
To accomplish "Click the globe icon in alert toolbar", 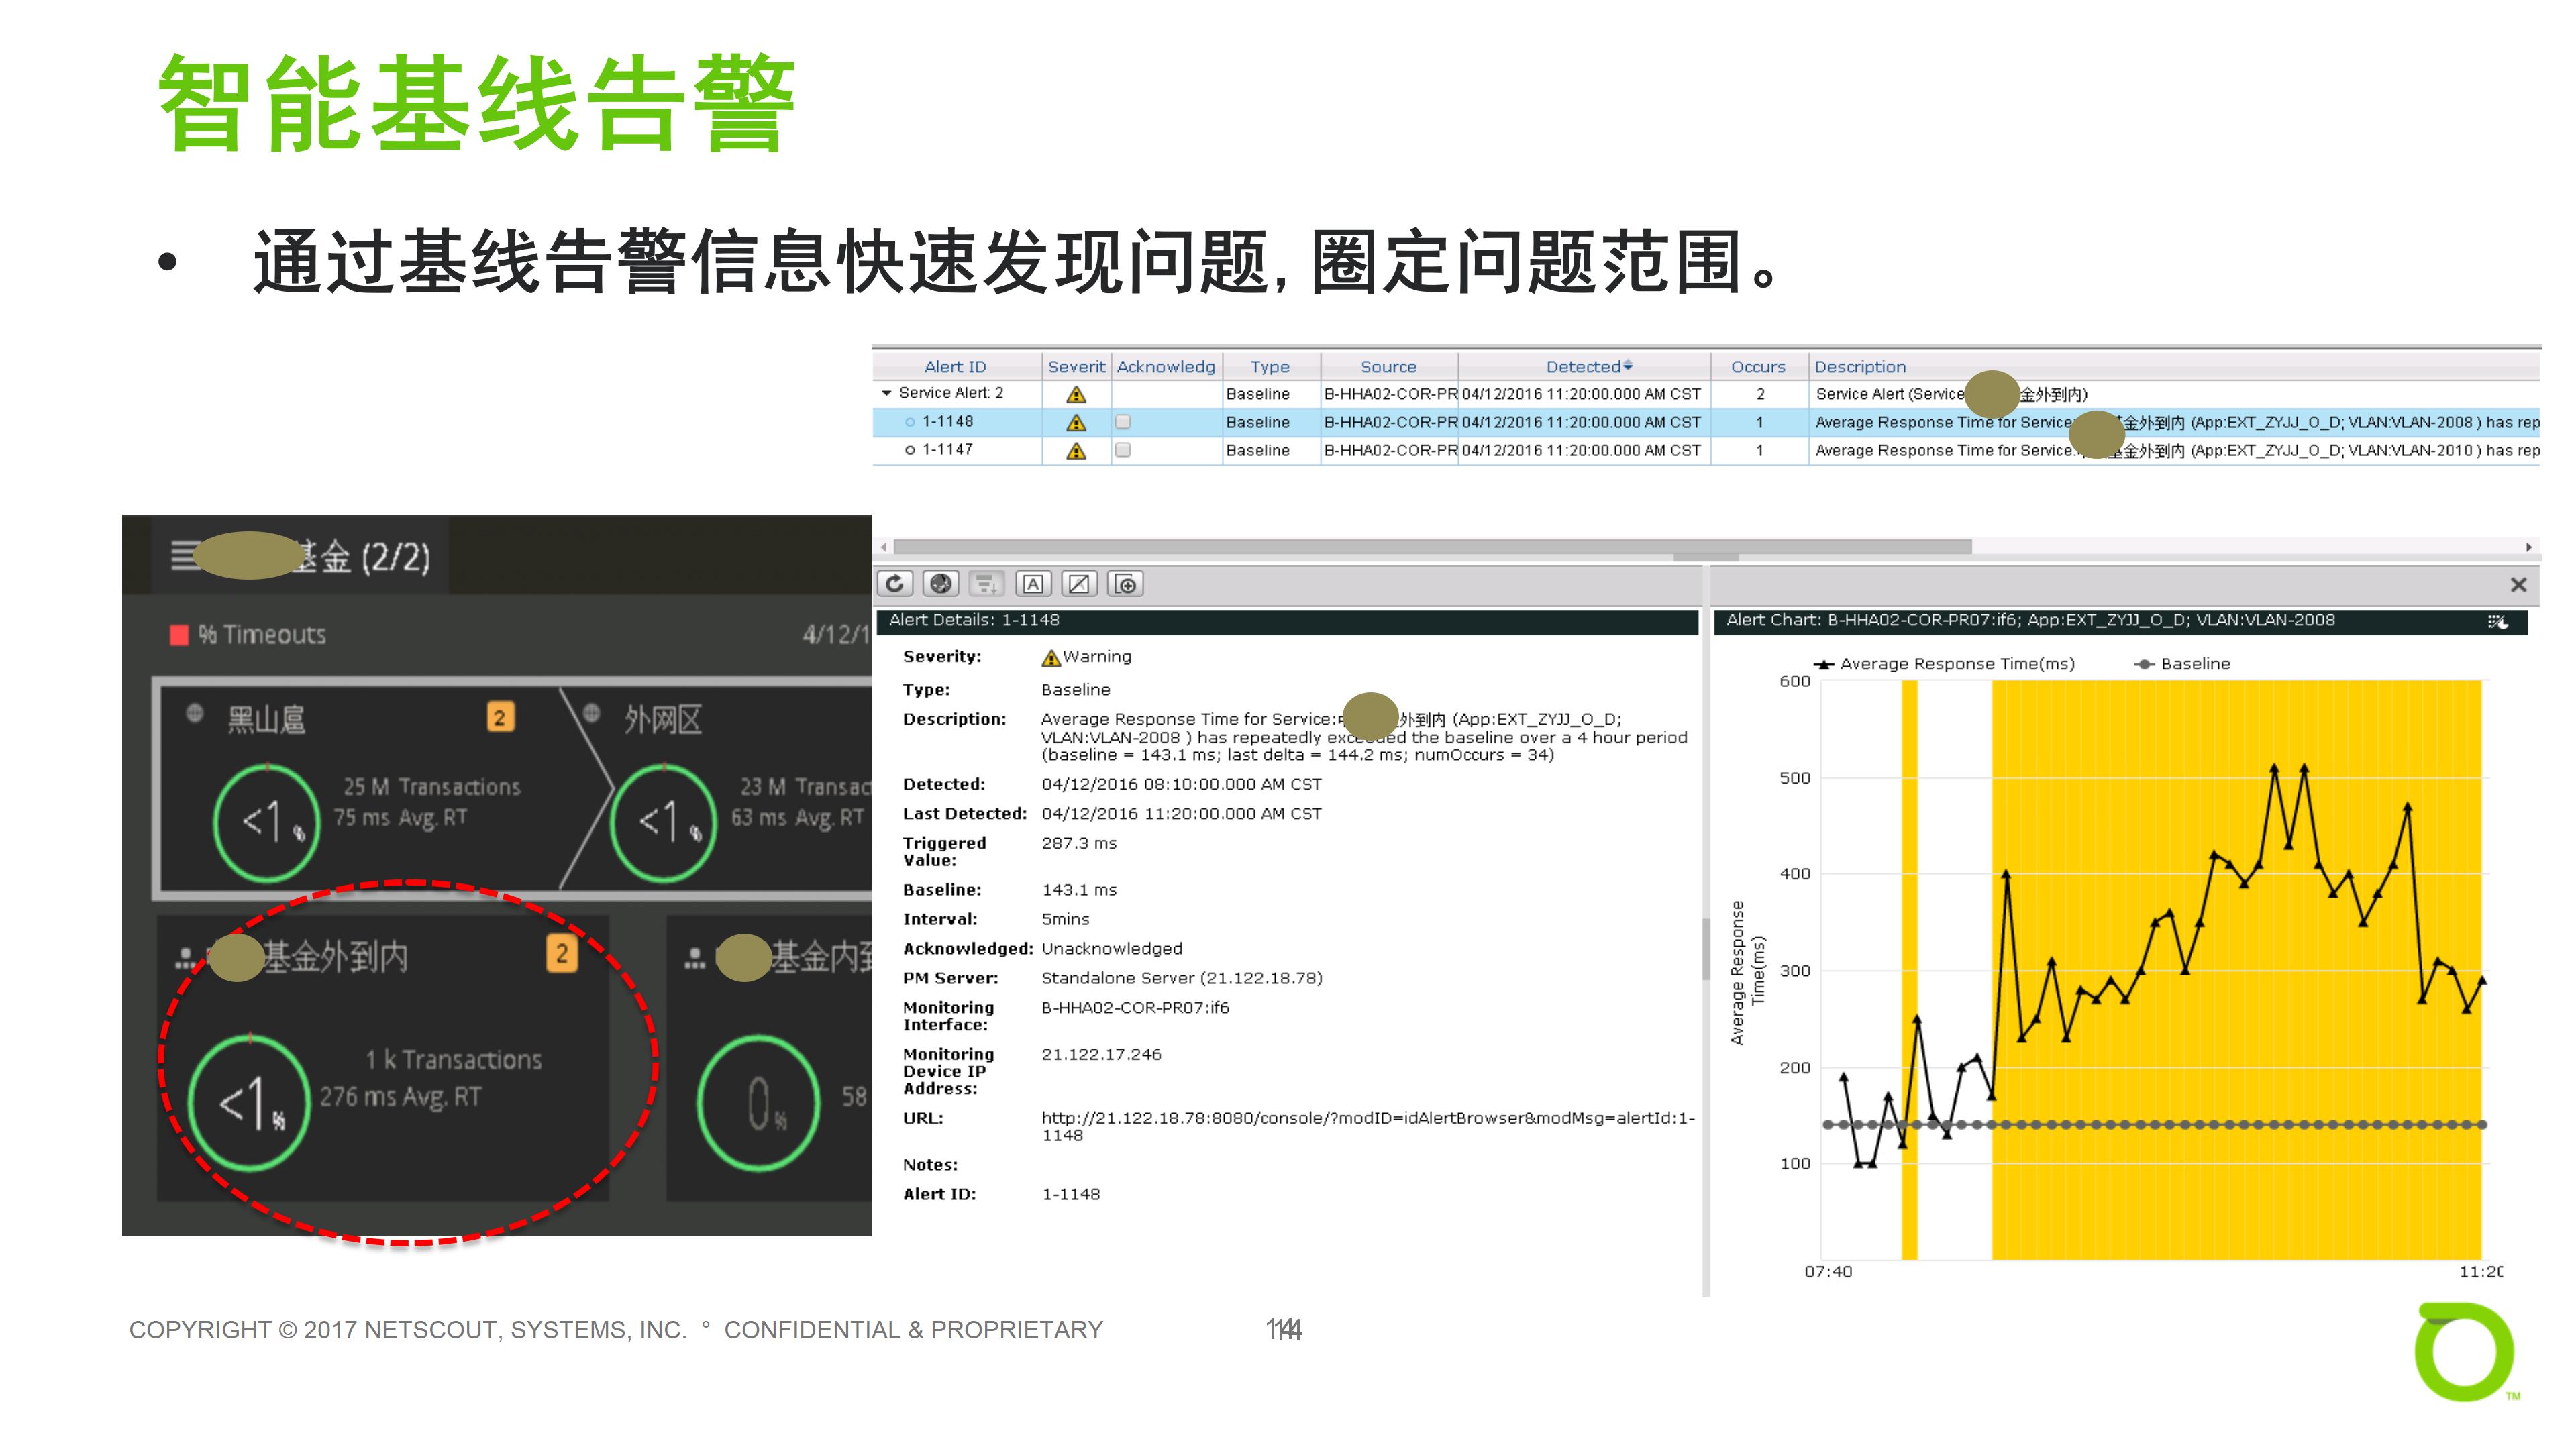I will (940, 583).
